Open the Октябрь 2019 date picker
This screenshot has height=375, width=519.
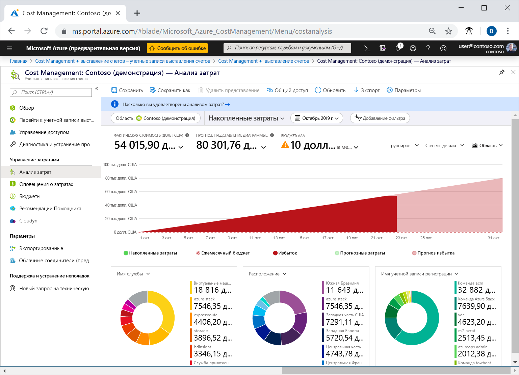[x=317, y=118]
